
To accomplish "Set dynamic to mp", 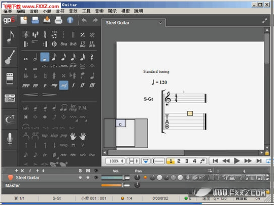I will tap(54, 85).
